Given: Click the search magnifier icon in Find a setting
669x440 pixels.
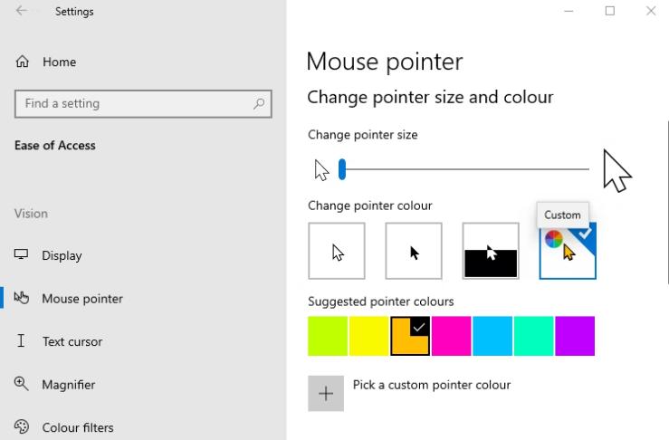Looking at the screenshot, I should [x=259, y=104].
